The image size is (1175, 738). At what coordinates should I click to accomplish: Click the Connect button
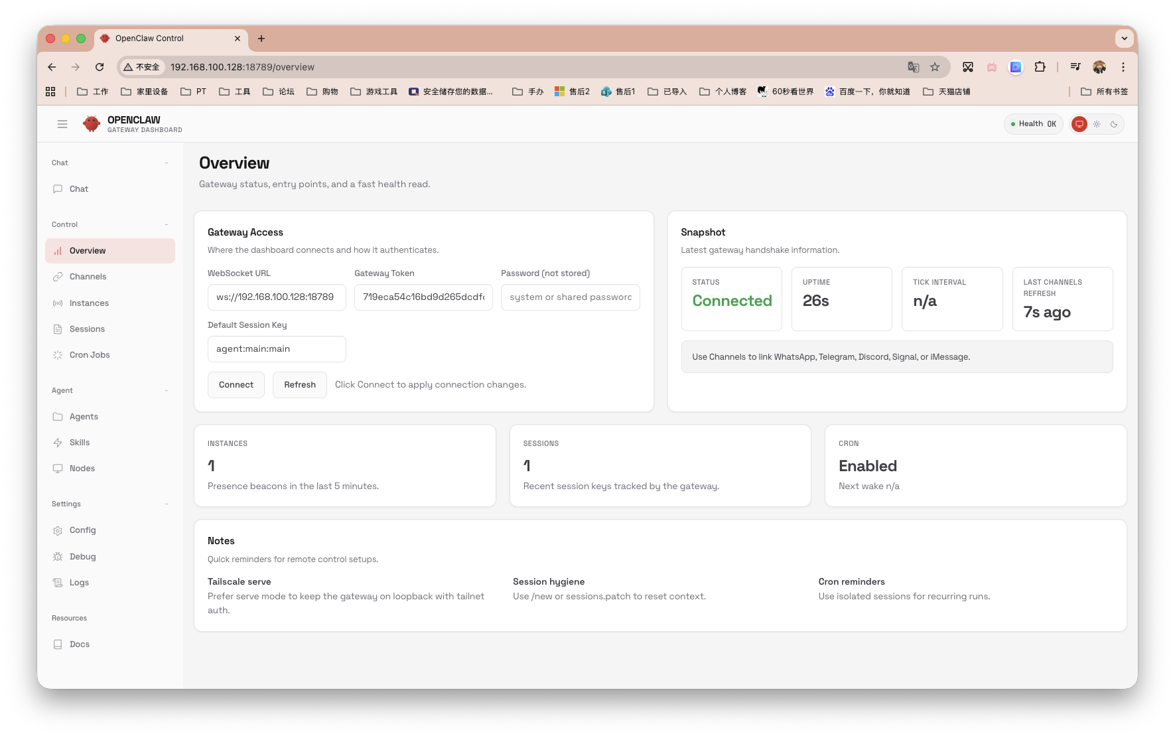coord(236,385)
